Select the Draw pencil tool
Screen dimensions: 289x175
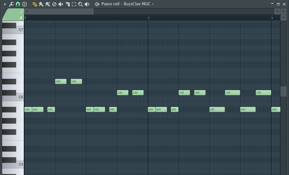pos(35,4)
